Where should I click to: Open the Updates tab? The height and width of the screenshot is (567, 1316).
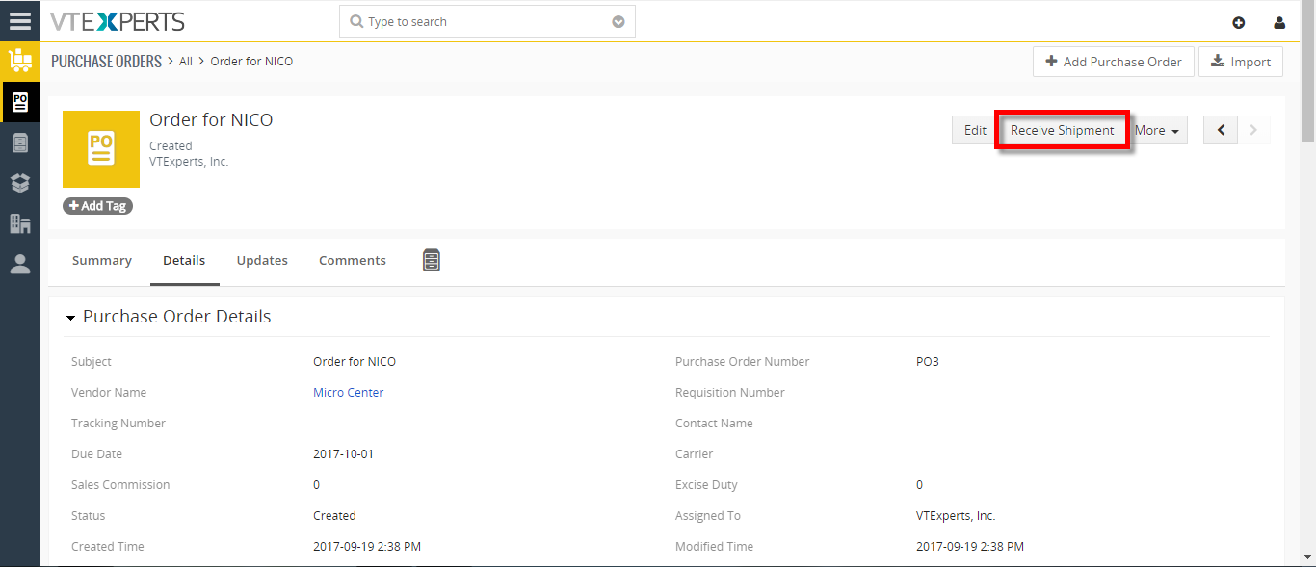click(x=262, y=260)
